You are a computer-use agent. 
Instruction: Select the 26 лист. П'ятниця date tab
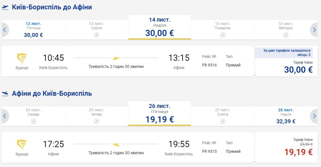(160, 114)
